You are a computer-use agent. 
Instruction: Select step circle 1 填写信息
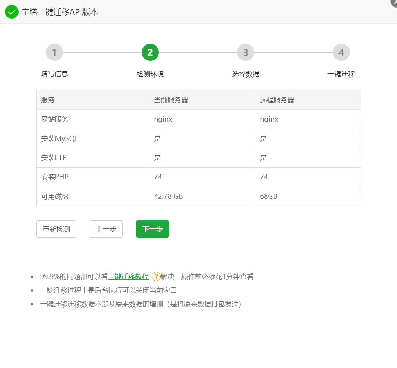click(54, 52)
